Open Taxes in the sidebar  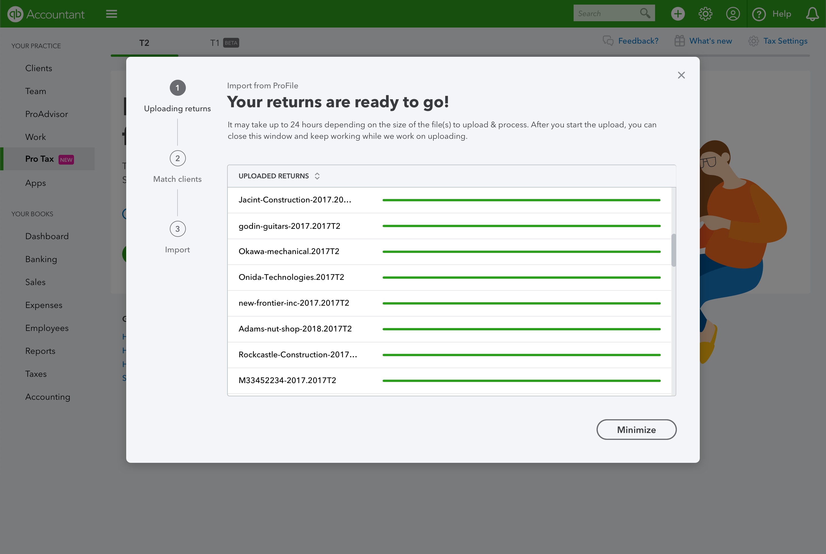point(36,374)
